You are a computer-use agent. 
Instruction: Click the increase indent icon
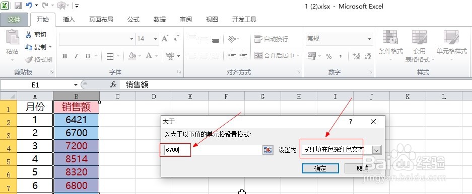click(243, 55)
